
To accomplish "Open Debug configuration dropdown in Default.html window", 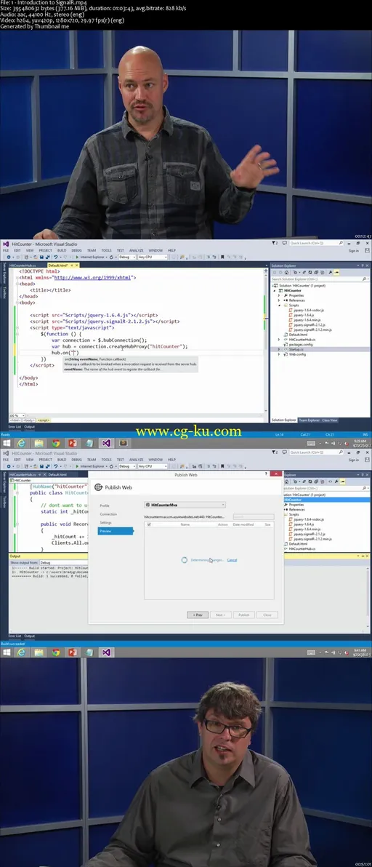I will (127, 257).
